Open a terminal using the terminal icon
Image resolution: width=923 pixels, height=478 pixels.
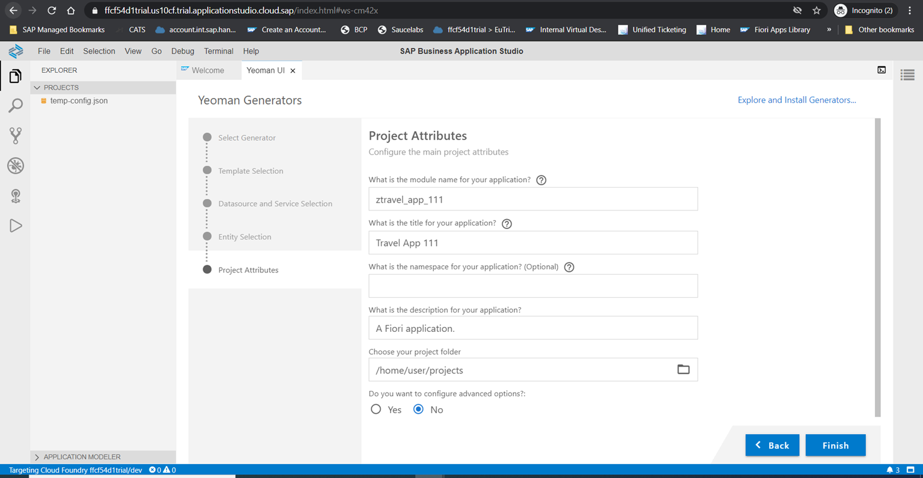point(882,70)
